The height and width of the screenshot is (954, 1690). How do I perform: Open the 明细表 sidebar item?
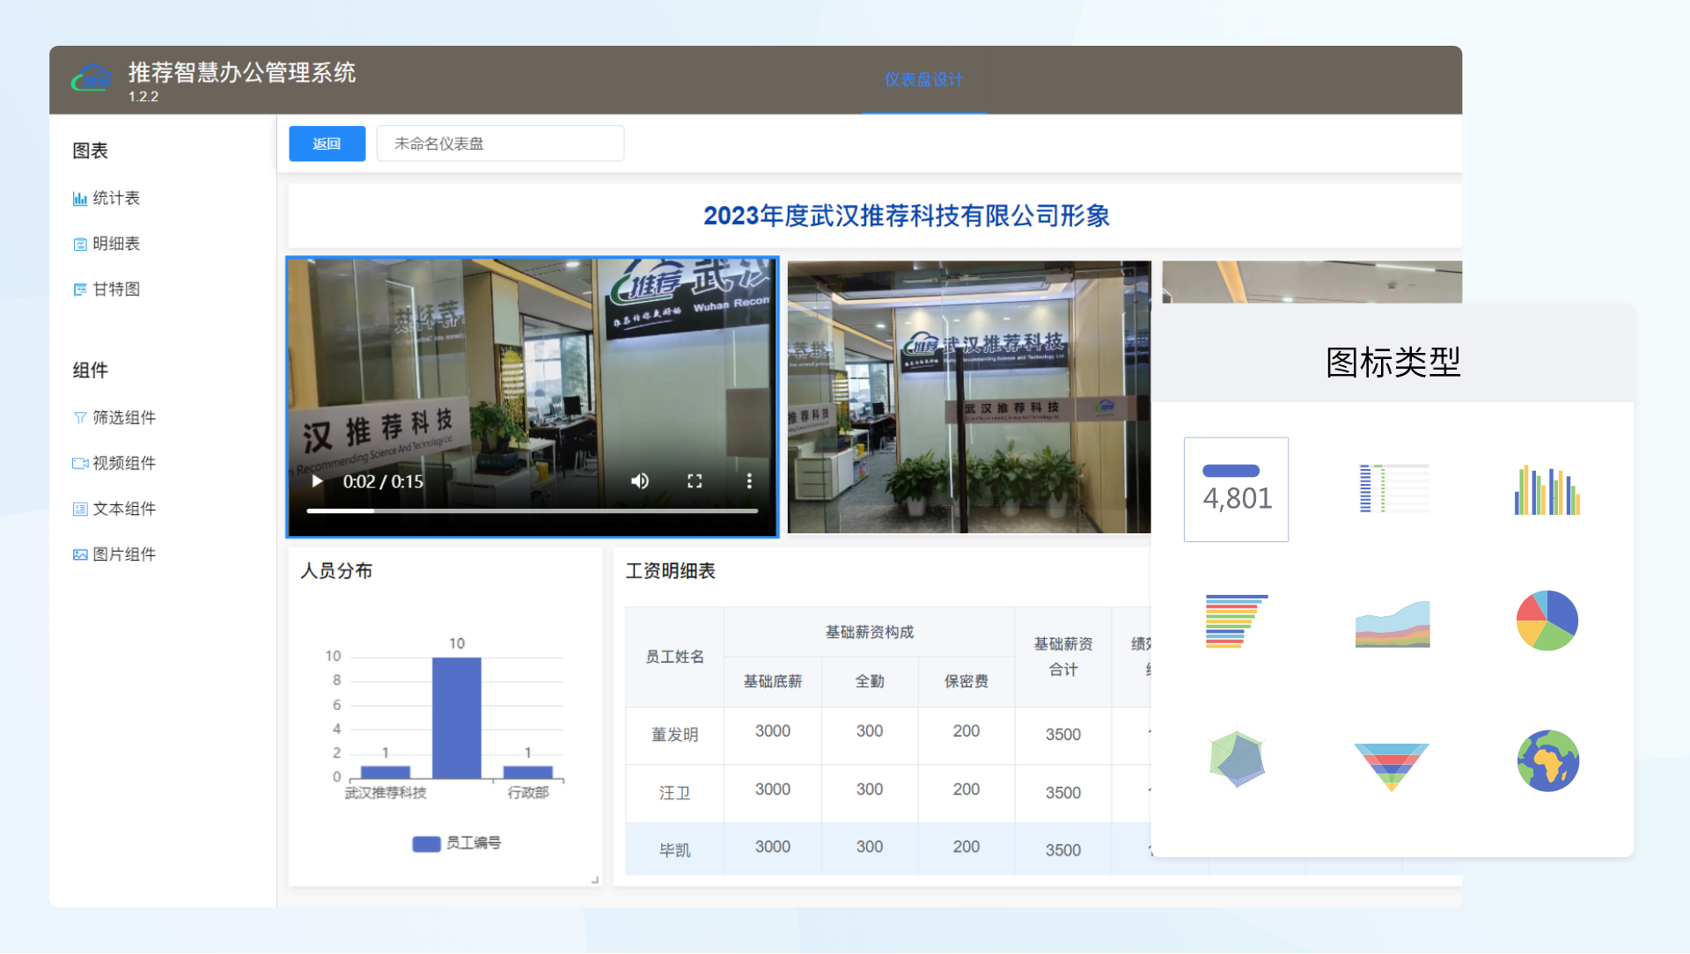click(116, 245)
